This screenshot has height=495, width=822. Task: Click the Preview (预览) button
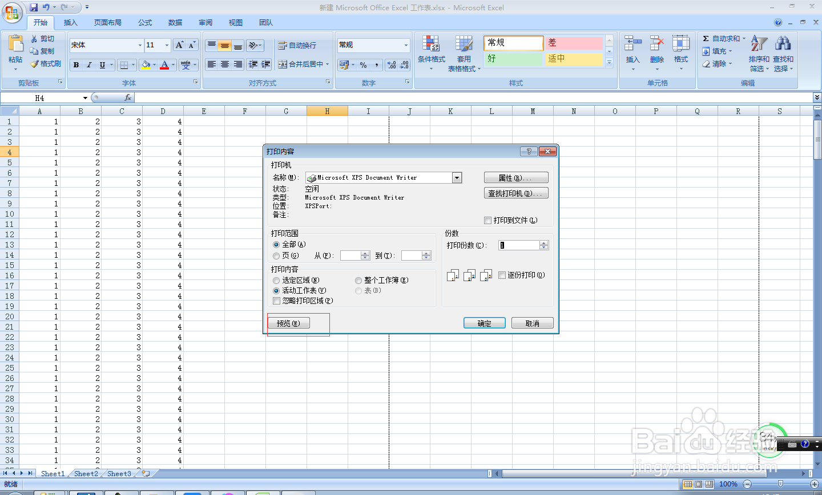coord(288,323)
